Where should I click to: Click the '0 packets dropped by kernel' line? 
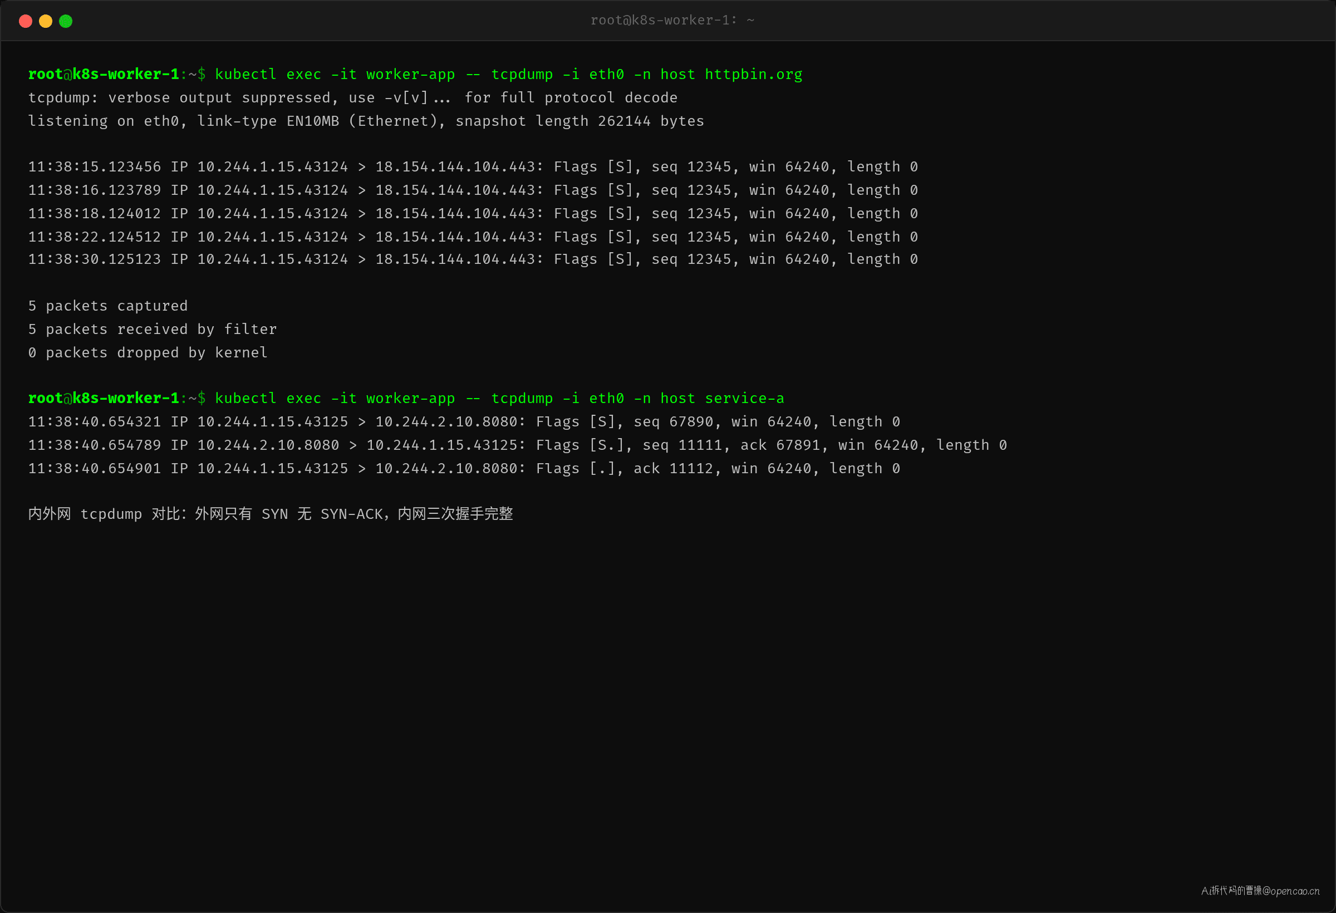148,352
